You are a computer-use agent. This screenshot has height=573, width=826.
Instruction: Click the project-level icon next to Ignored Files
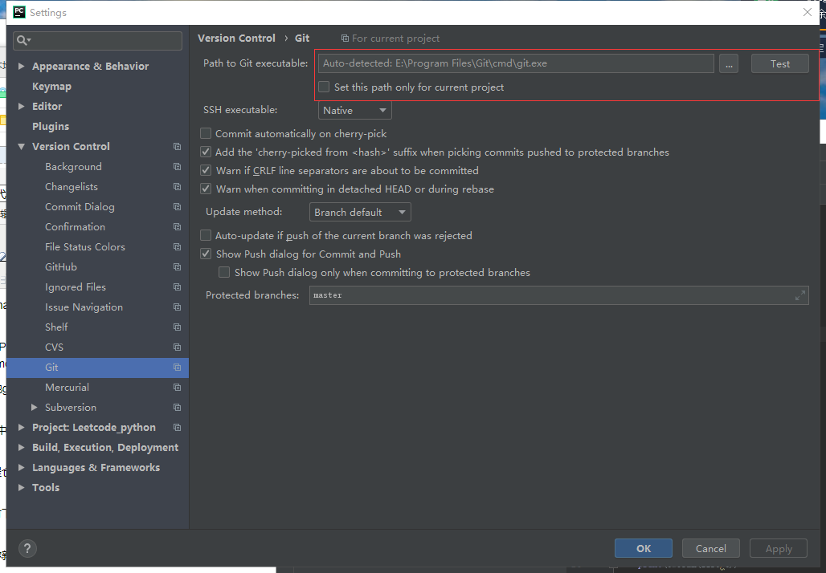(177, 287)
